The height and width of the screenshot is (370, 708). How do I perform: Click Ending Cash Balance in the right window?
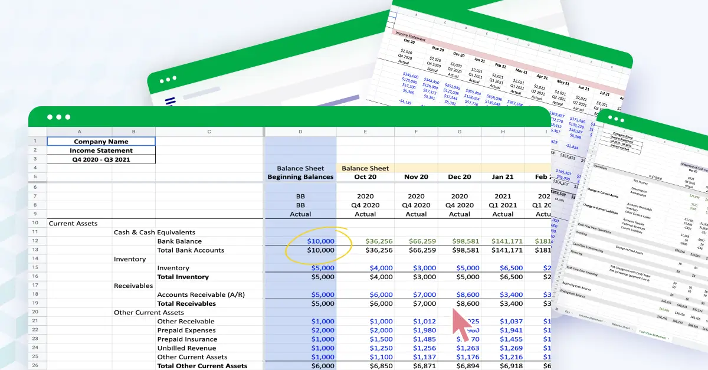[x=572, y=294]
